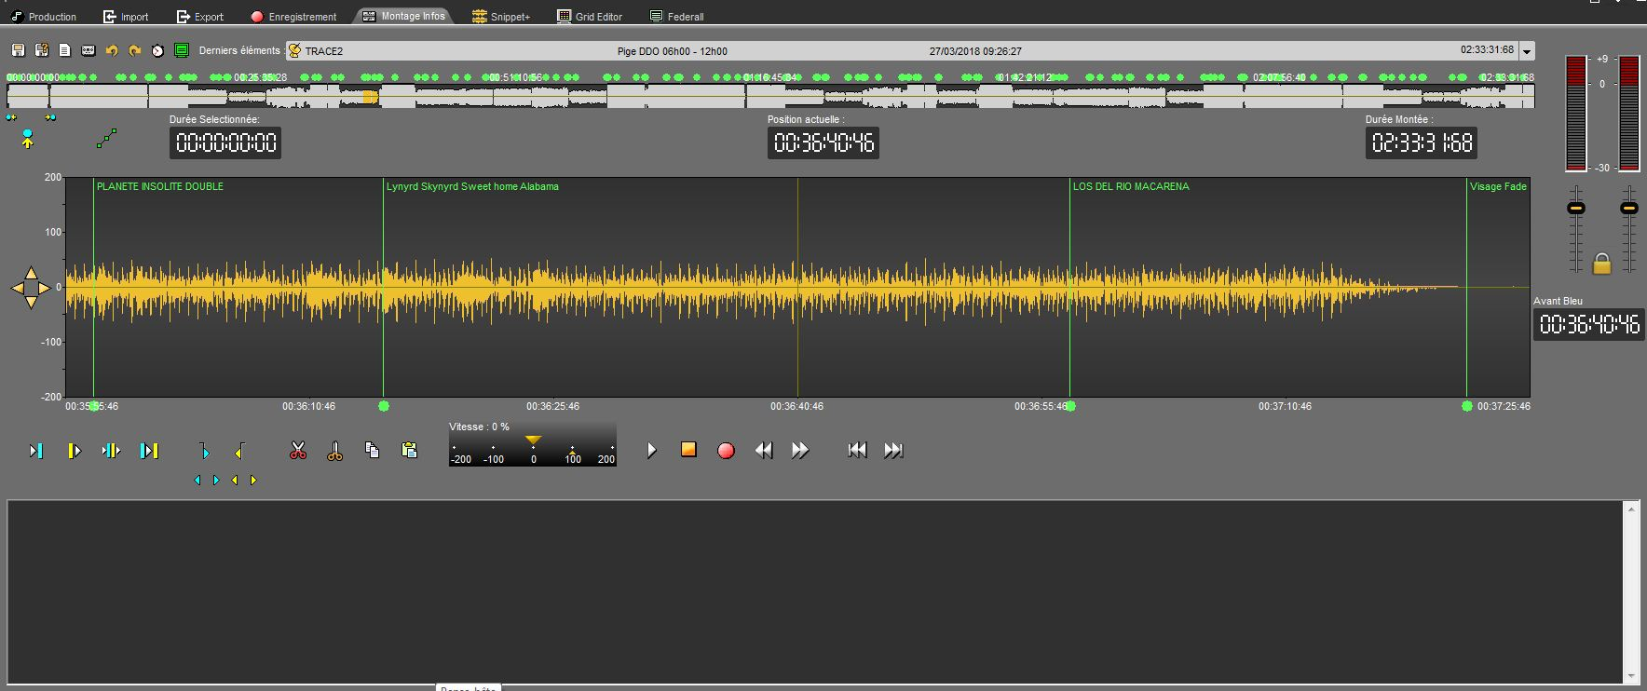Click the Vitesse speed slider handle
The height and width of the screenshot is (691, 1647).
pyautogui.click(x=533, y=440)
